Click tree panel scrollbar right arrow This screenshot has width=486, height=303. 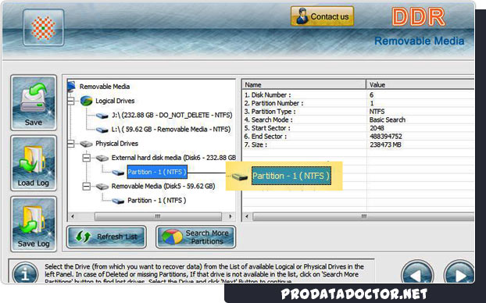[230, 216]
